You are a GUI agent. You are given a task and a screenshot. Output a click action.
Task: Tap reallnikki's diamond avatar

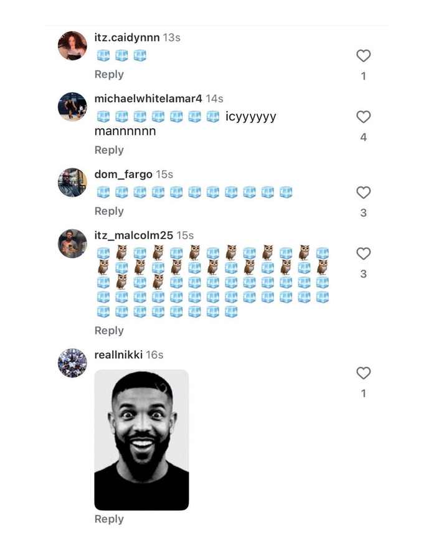(x=72, y=363)
